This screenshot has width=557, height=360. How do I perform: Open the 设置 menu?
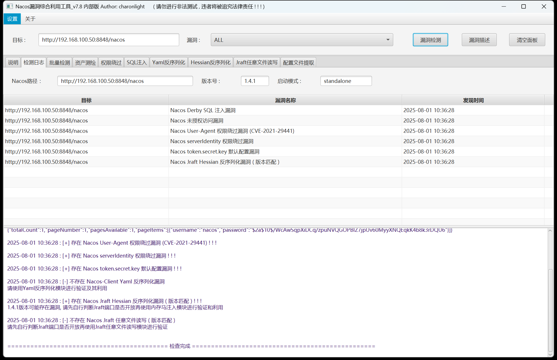coord(12,19)
